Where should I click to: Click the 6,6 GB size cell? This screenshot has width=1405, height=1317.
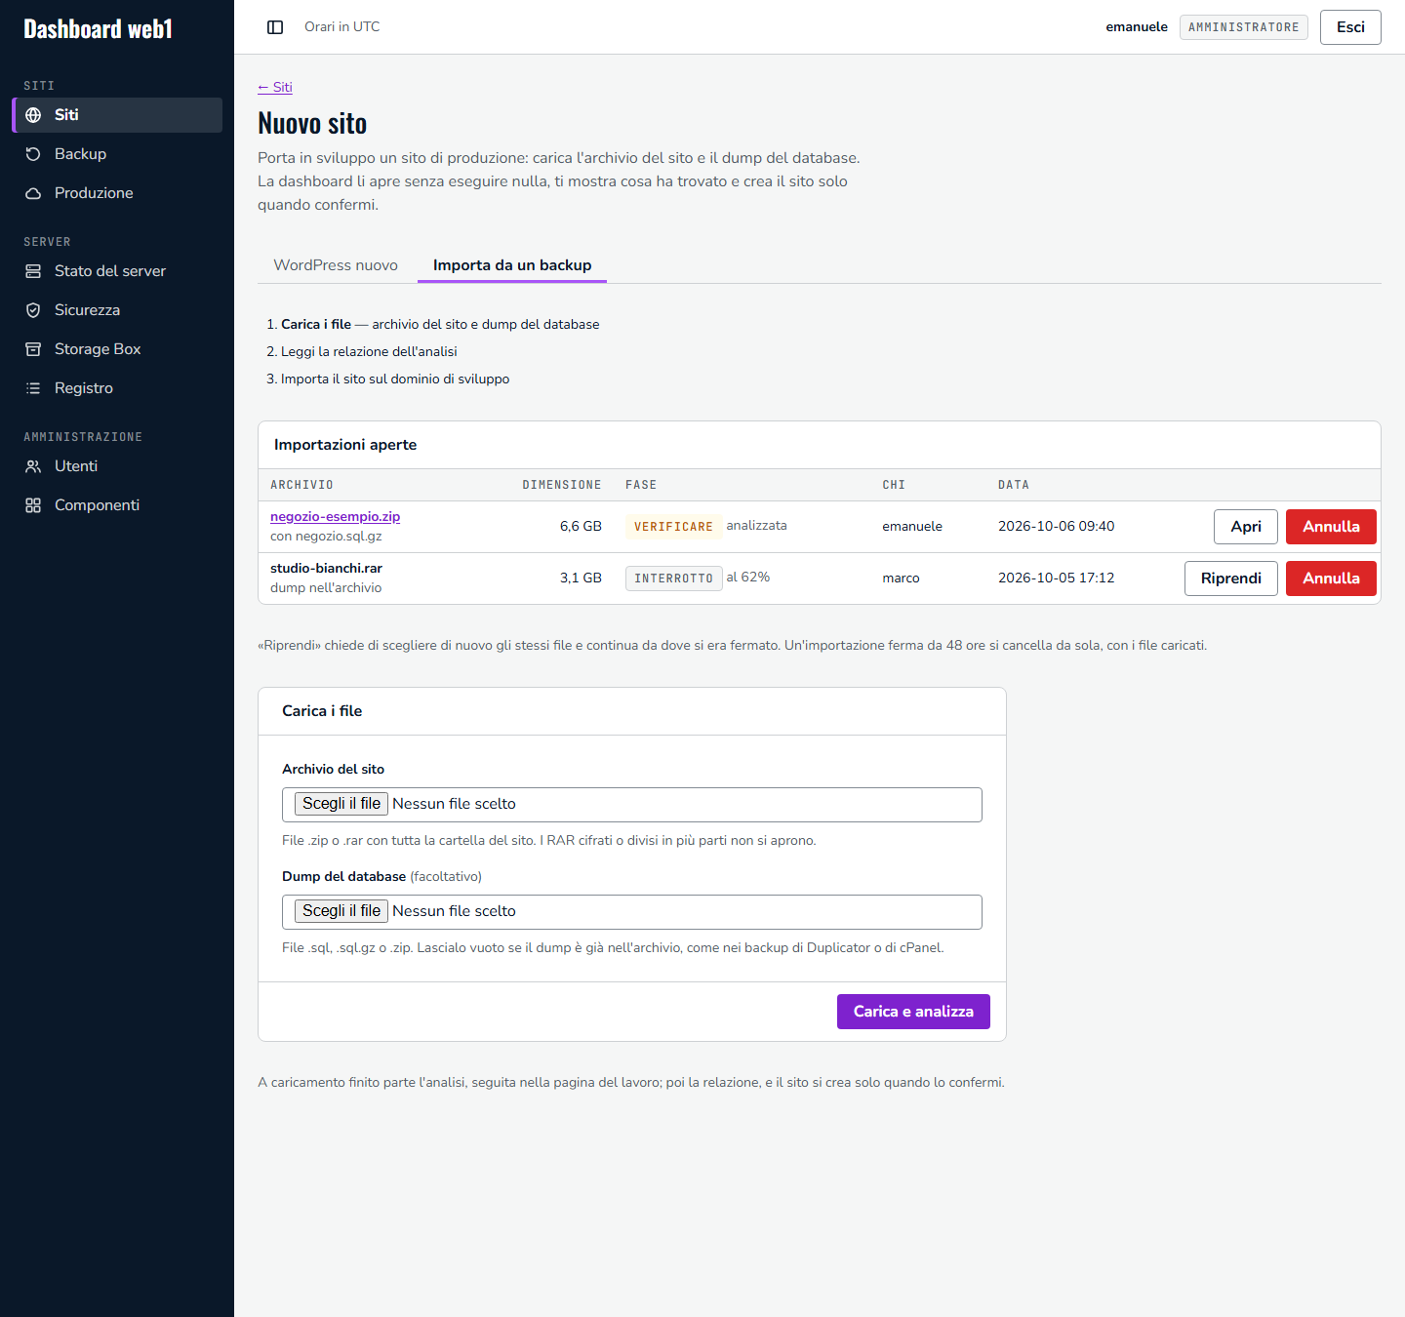[581, 527]
